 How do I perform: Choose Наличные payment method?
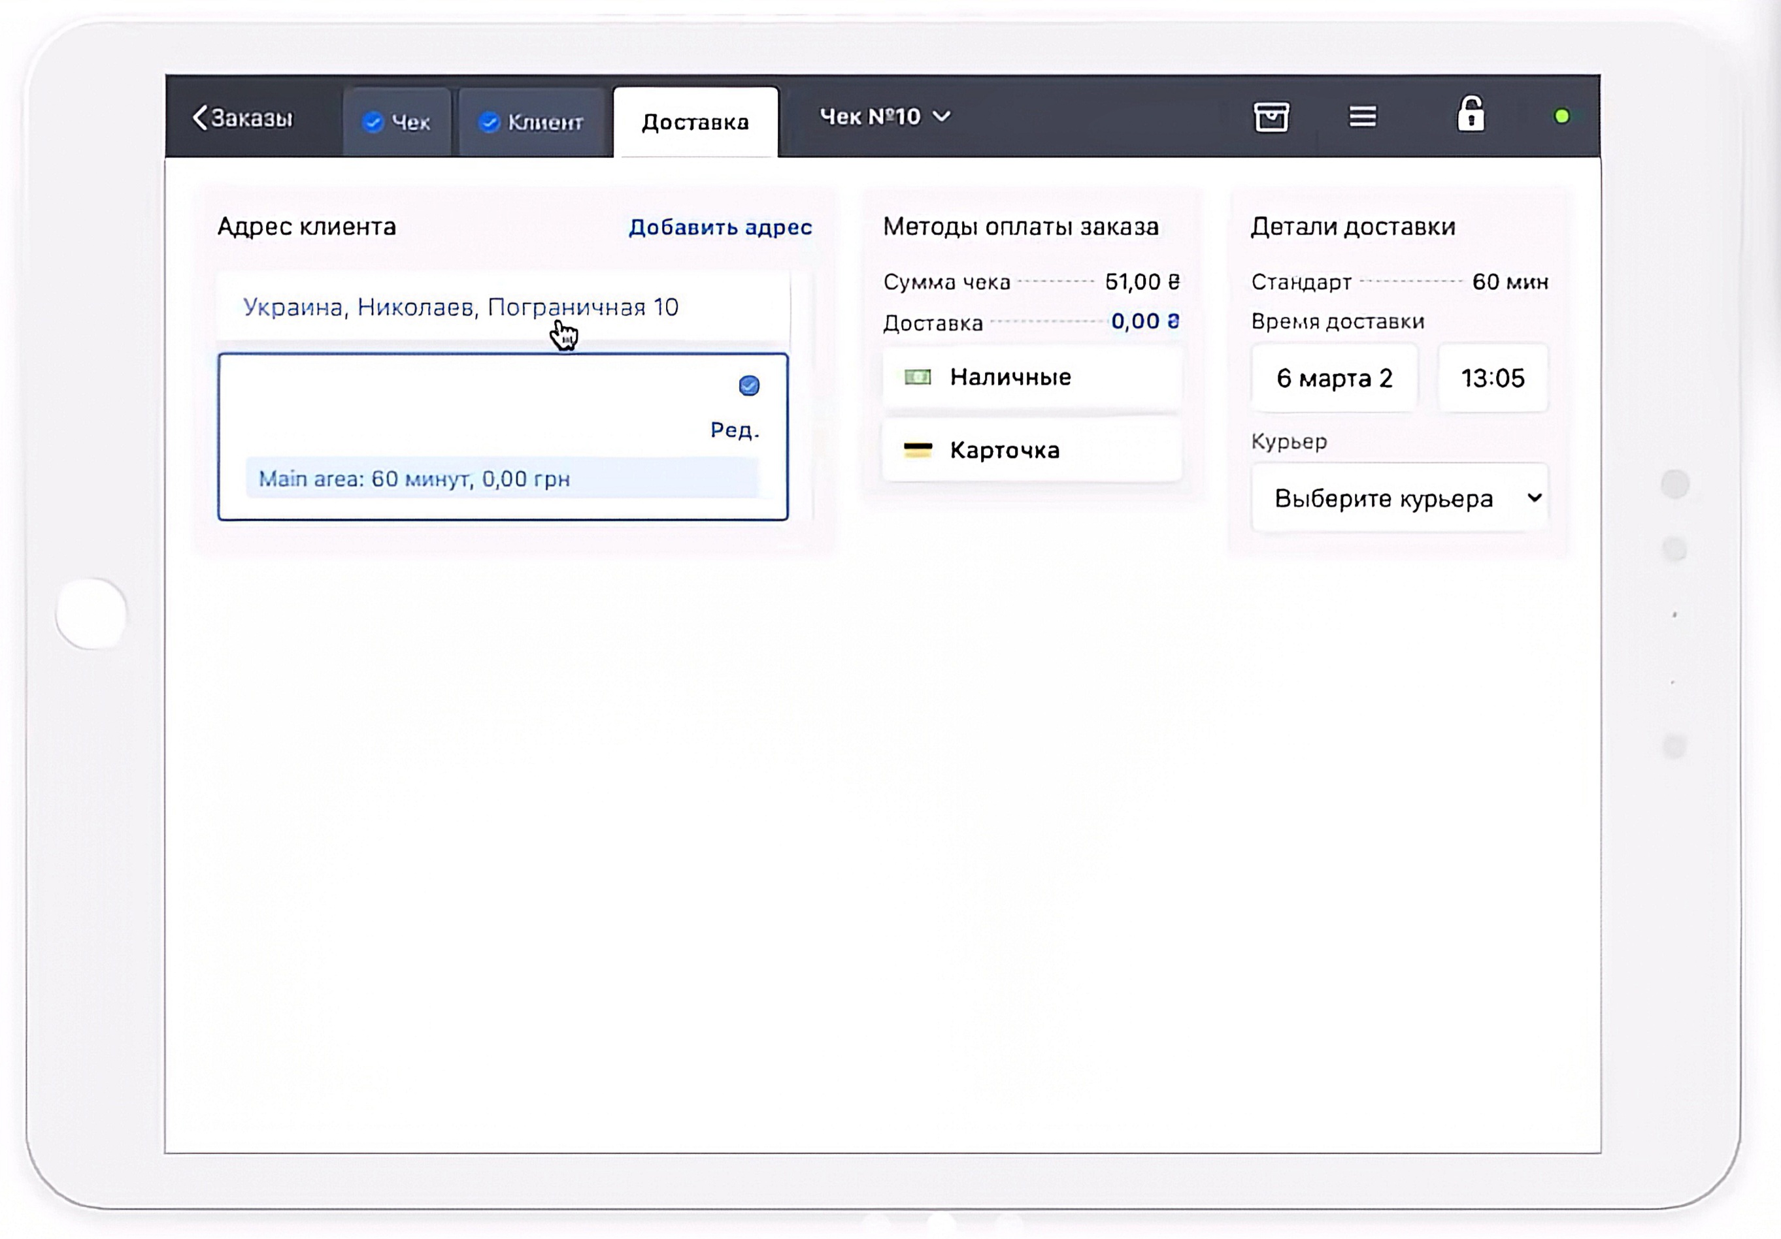1032,377
